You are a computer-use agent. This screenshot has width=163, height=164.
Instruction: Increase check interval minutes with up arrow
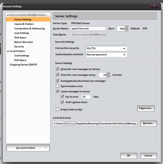[x=108, y=74]
